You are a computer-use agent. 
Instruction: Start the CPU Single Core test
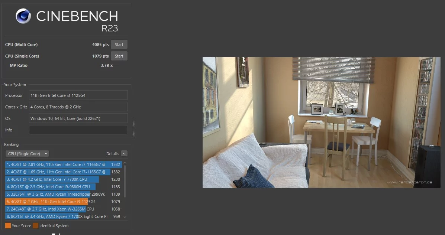click(x=119, y=56)
